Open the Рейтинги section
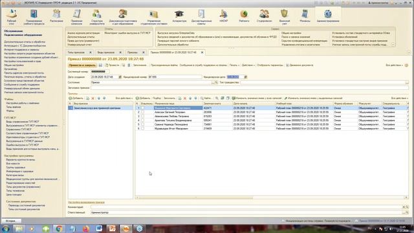 click(244, 16)
